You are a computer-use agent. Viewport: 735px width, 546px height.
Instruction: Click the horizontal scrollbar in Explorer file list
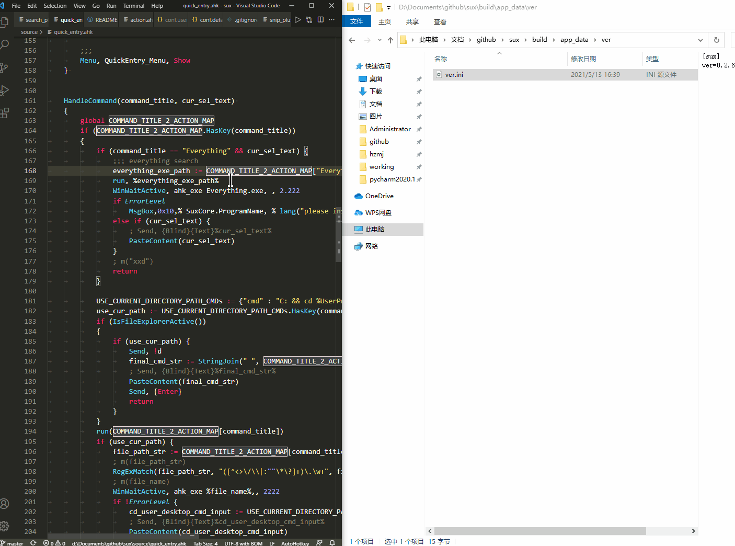[540, 531]
